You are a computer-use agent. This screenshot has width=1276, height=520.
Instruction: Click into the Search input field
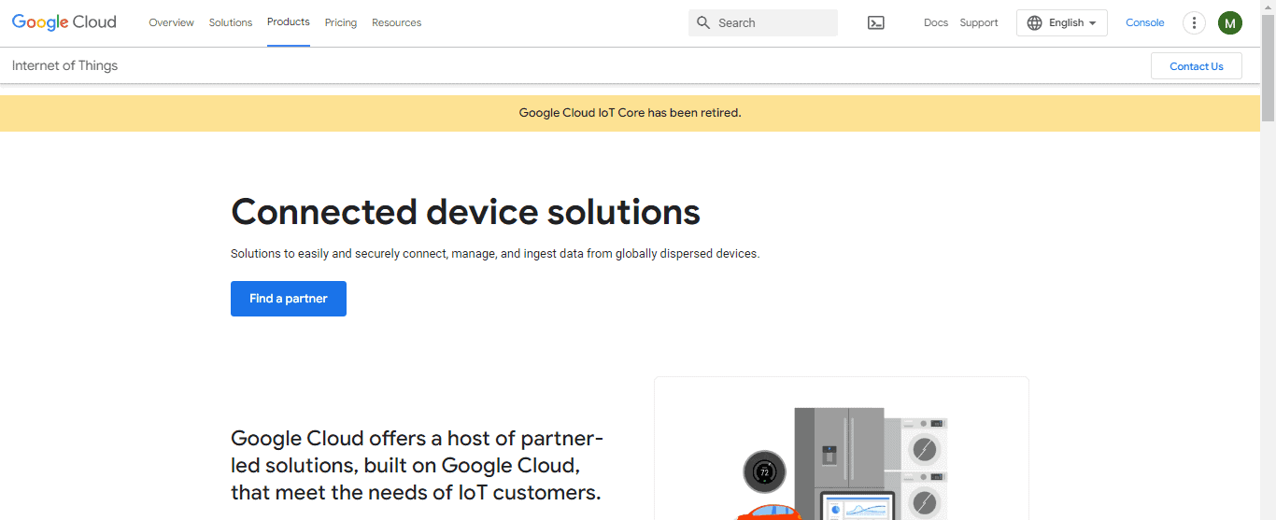(763, 22)
